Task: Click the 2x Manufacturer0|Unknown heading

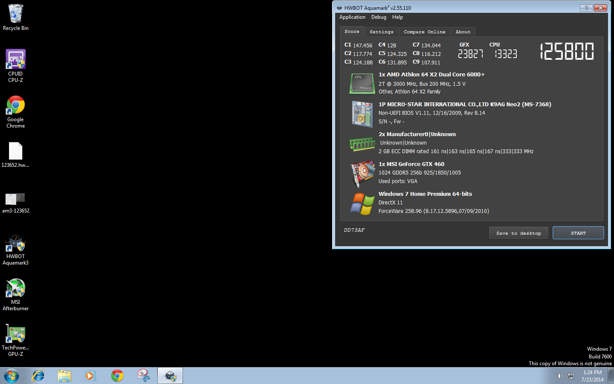Action: pos(417,134)
